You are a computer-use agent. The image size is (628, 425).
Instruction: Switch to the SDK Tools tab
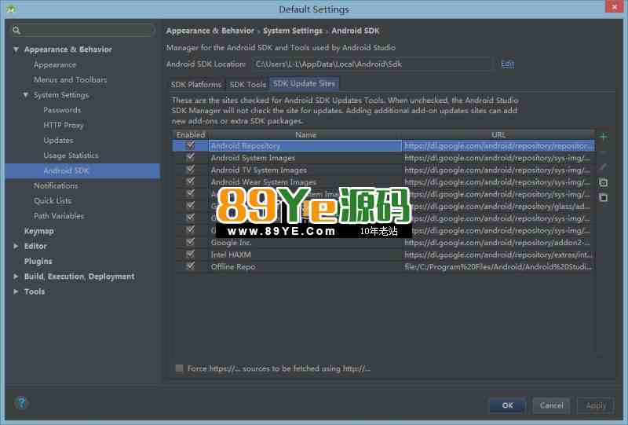click(247, 84)
